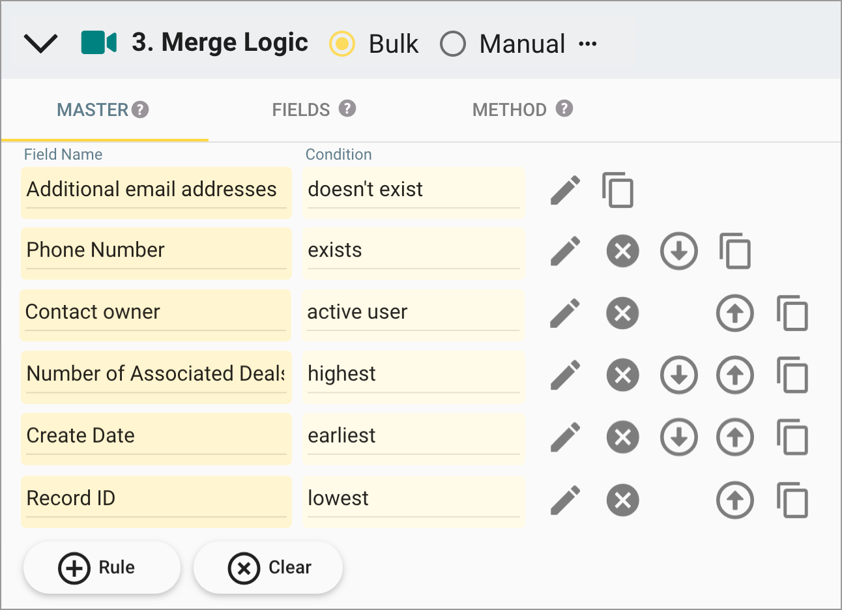The image size is (842, 610).
Task: Move the Contact owner rule up
Action: coord(735,313)
